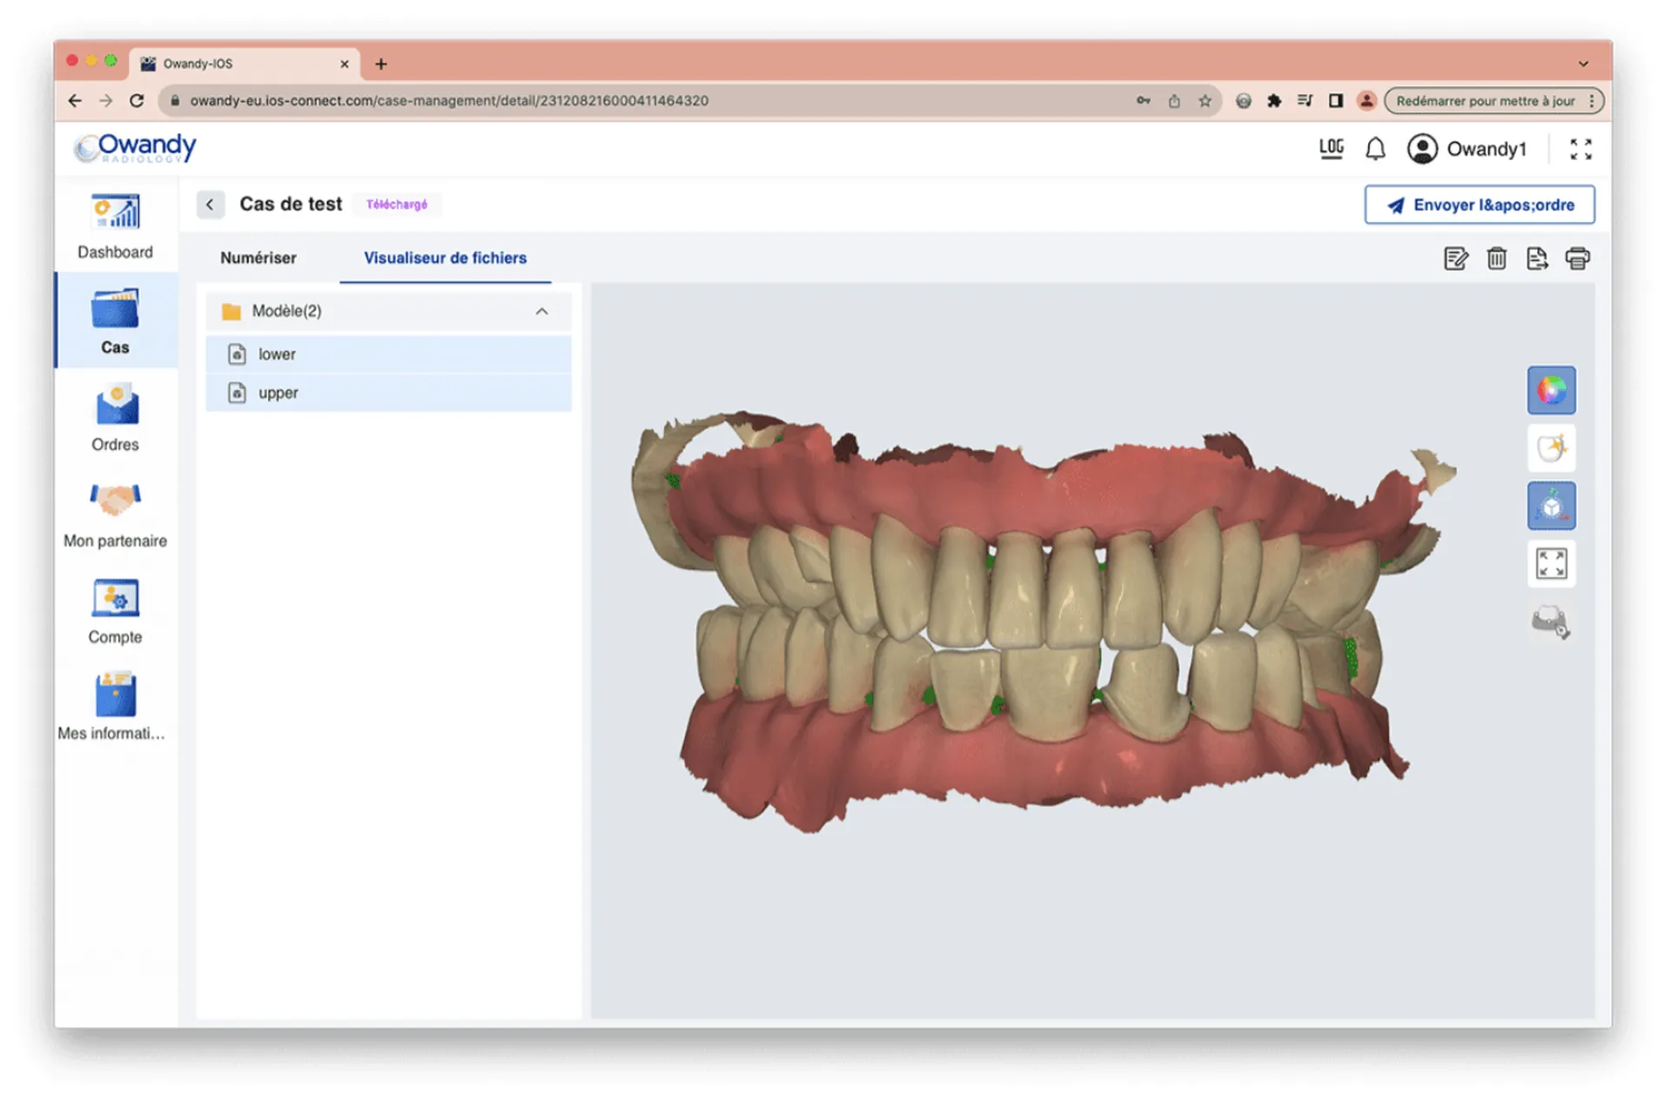
Task: Open the occlusion analysis tool
Action: [x=1552, y=622]
